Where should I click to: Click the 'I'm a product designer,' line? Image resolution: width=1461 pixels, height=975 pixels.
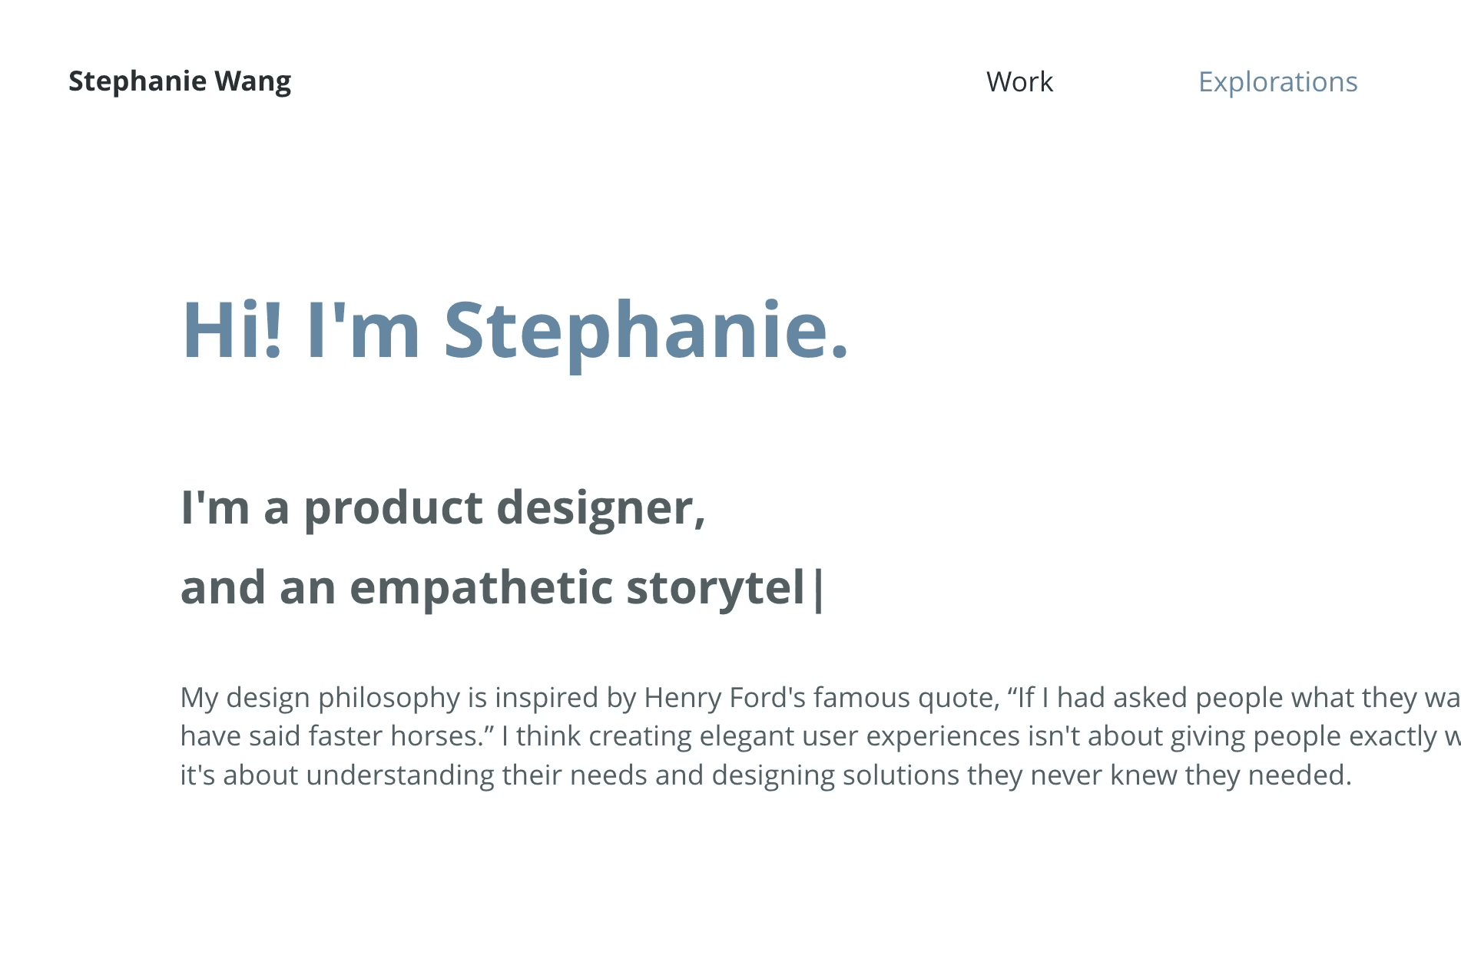[443, 508]
